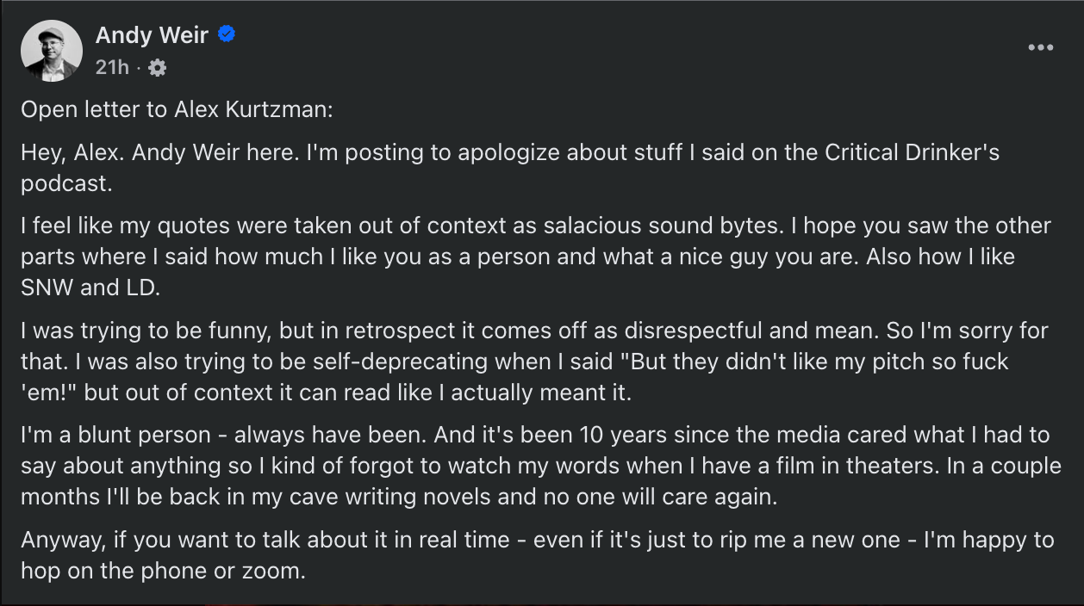Click the final paragraph offering a phone call
Image resolution: width=1084 pixels, height=606 pixels.
coord(517,555)
